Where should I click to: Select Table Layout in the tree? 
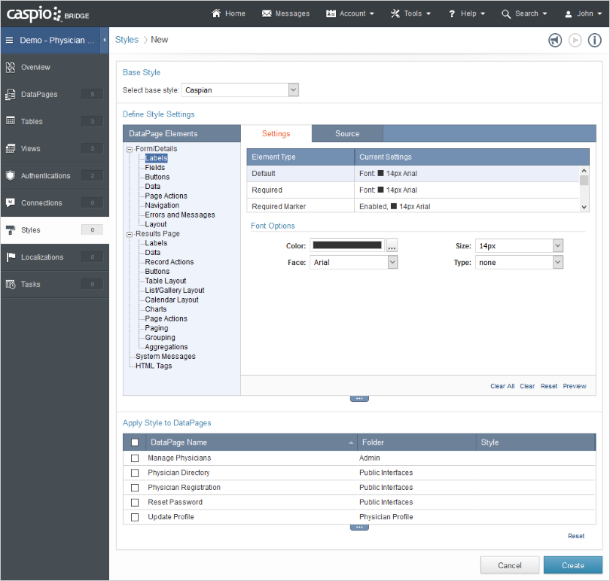pos(166,281)
